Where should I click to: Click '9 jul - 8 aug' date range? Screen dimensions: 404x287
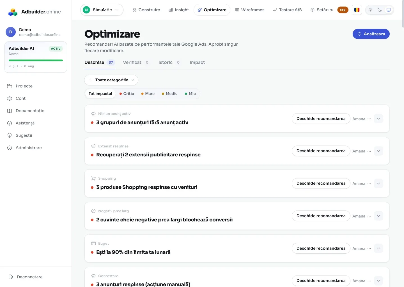coord(21,66)
